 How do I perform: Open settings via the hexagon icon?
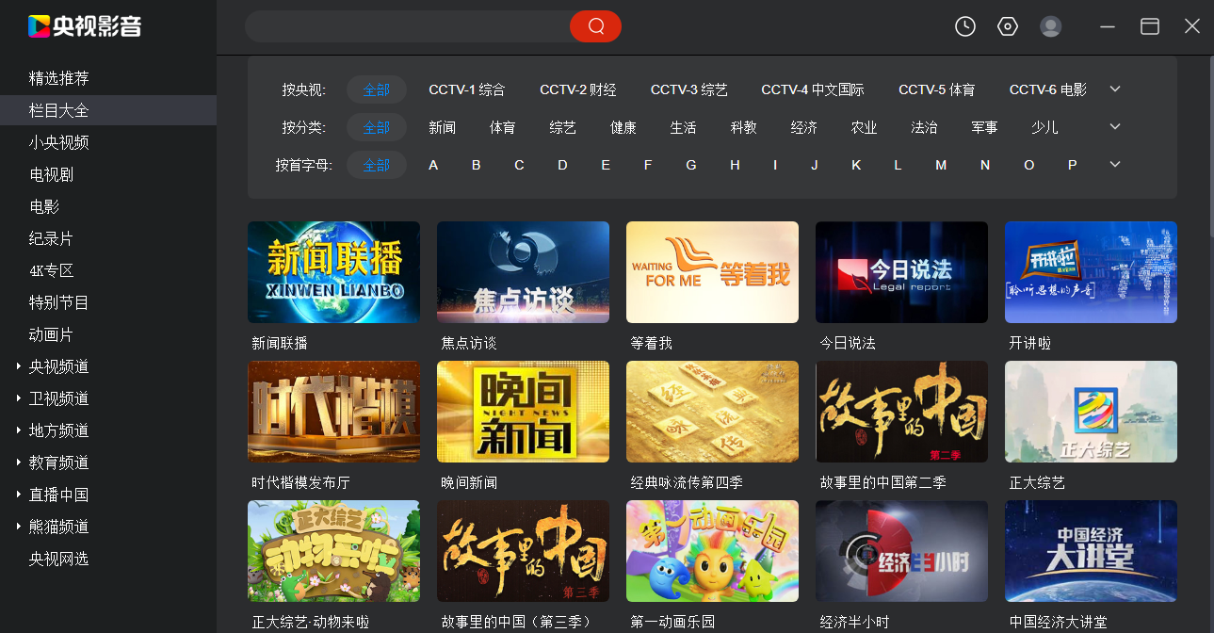pyautogui.click(x=1008, y=26)
